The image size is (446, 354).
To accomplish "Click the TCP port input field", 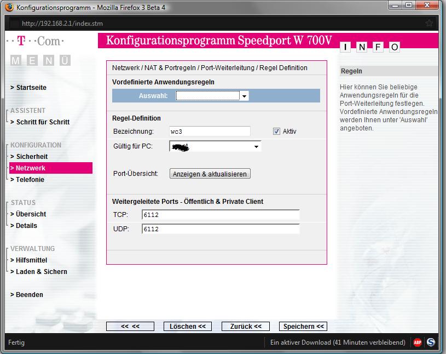I will 221,215.
